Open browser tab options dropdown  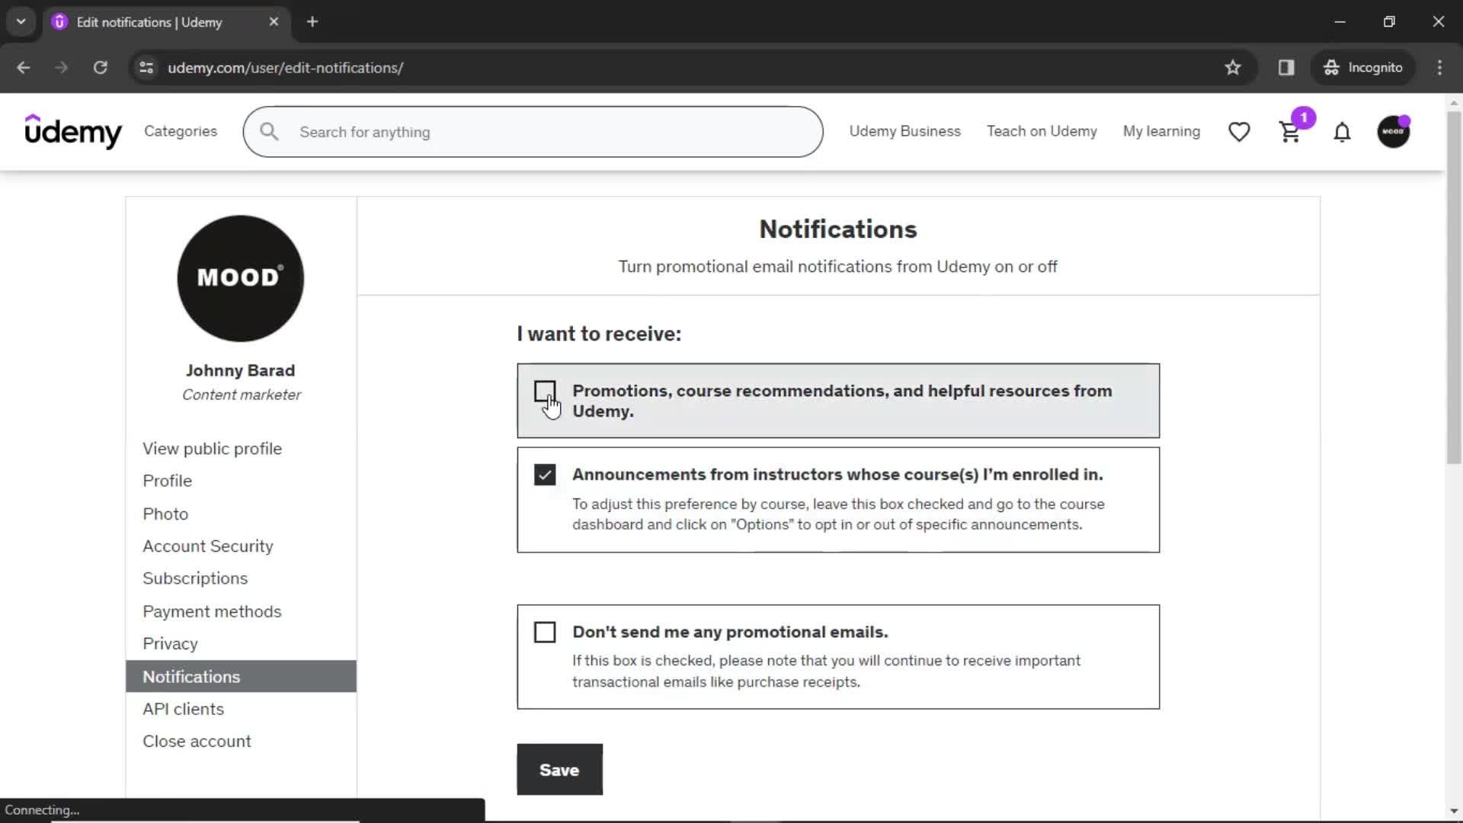point(20,22)
